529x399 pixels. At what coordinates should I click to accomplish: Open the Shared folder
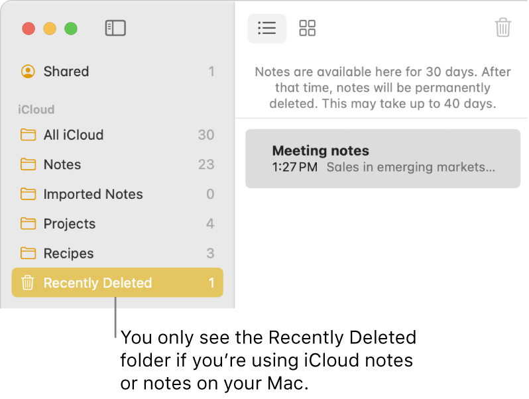pyautogui.click(x=66, y=72)
